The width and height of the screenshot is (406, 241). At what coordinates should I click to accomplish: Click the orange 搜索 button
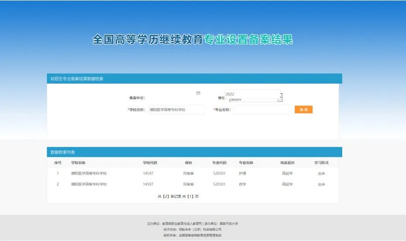pyautogui.click(x=304, y=110)
